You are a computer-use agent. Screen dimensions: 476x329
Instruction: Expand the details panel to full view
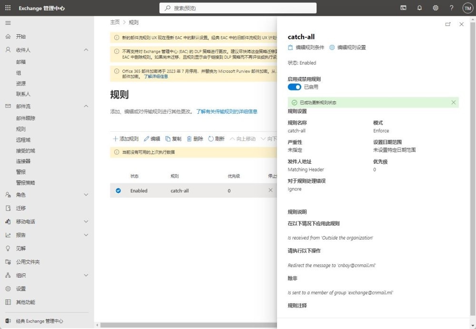(447, 24)
